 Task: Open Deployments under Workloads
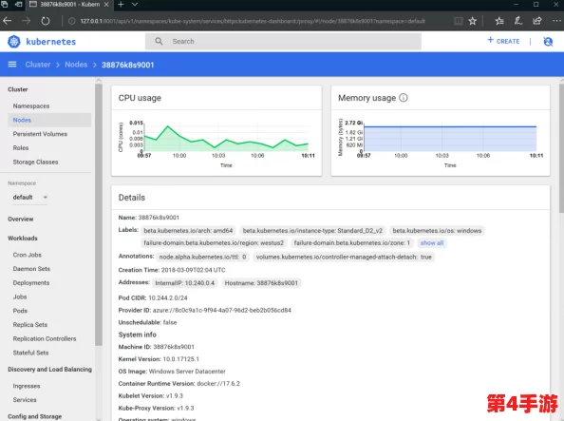31,283
